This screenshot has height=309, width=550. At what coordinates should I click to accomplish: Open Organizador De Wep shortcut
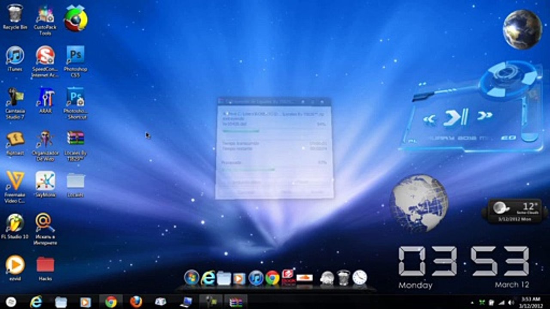[45, 146]
